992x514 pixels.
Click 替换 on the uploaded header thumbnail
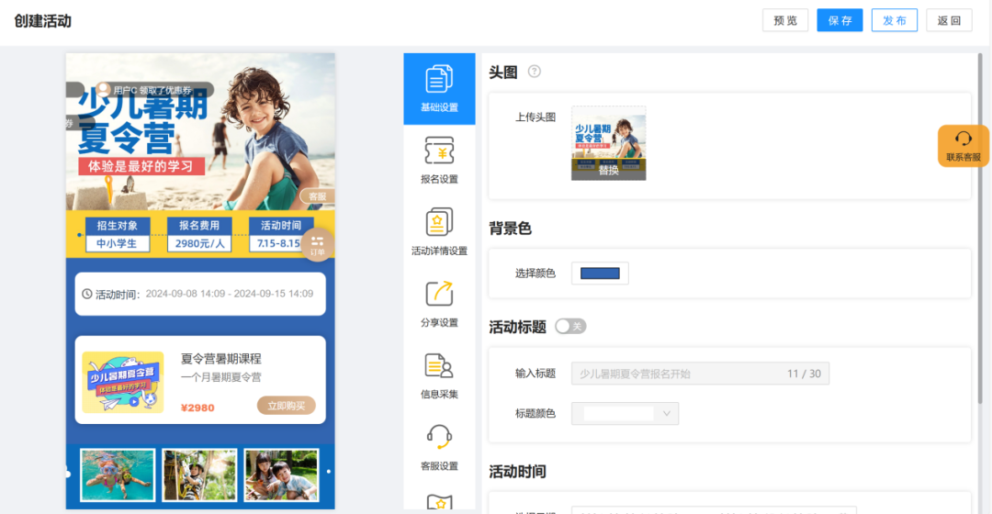coord(608,170)
